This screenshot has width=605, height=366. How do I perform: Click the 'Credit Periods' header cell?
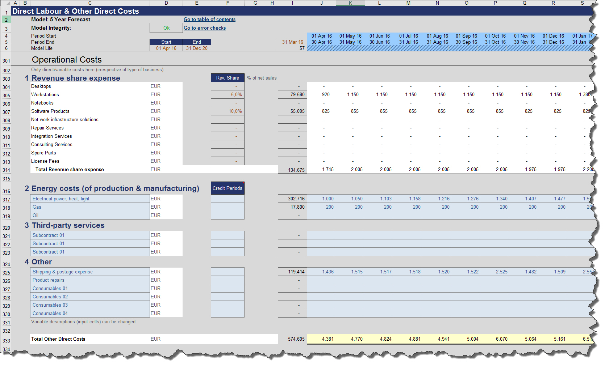point(228,188)
